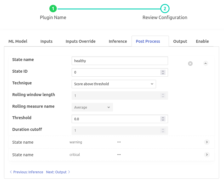The width and height of the screenshot is (224, 183).
Task: Click the Previous: Inference link
Action: click(x=26, y=172)
